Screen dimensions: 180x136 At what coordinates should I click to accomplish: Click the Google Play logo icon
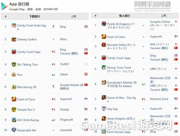[x=4, y=6]
